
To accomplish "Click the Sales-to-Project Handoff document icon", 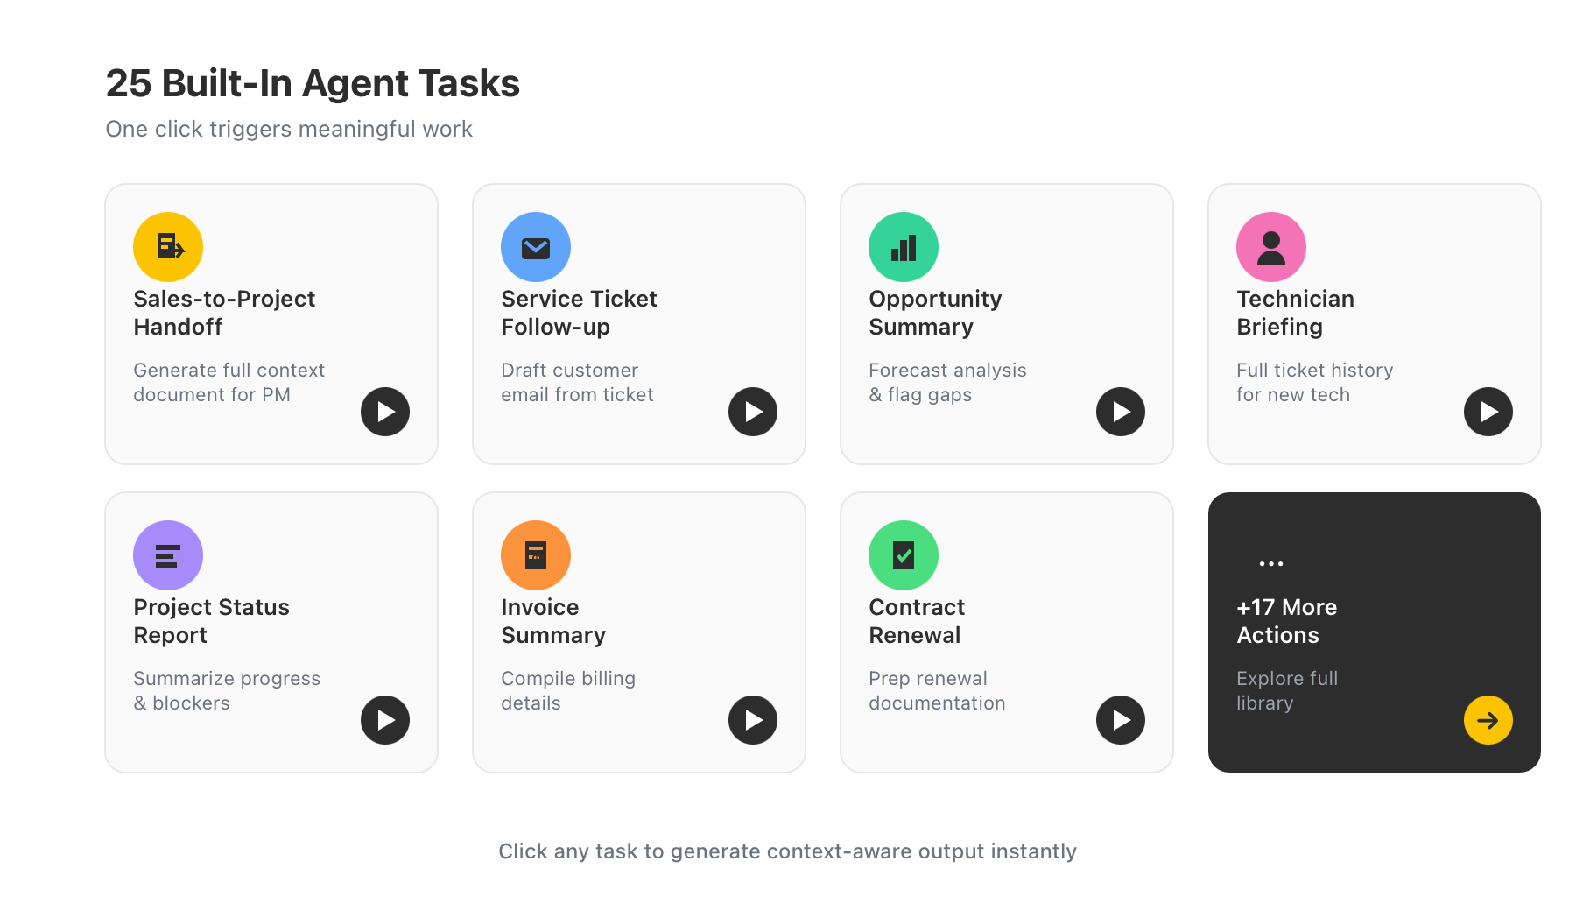I will tap(167, 246).
